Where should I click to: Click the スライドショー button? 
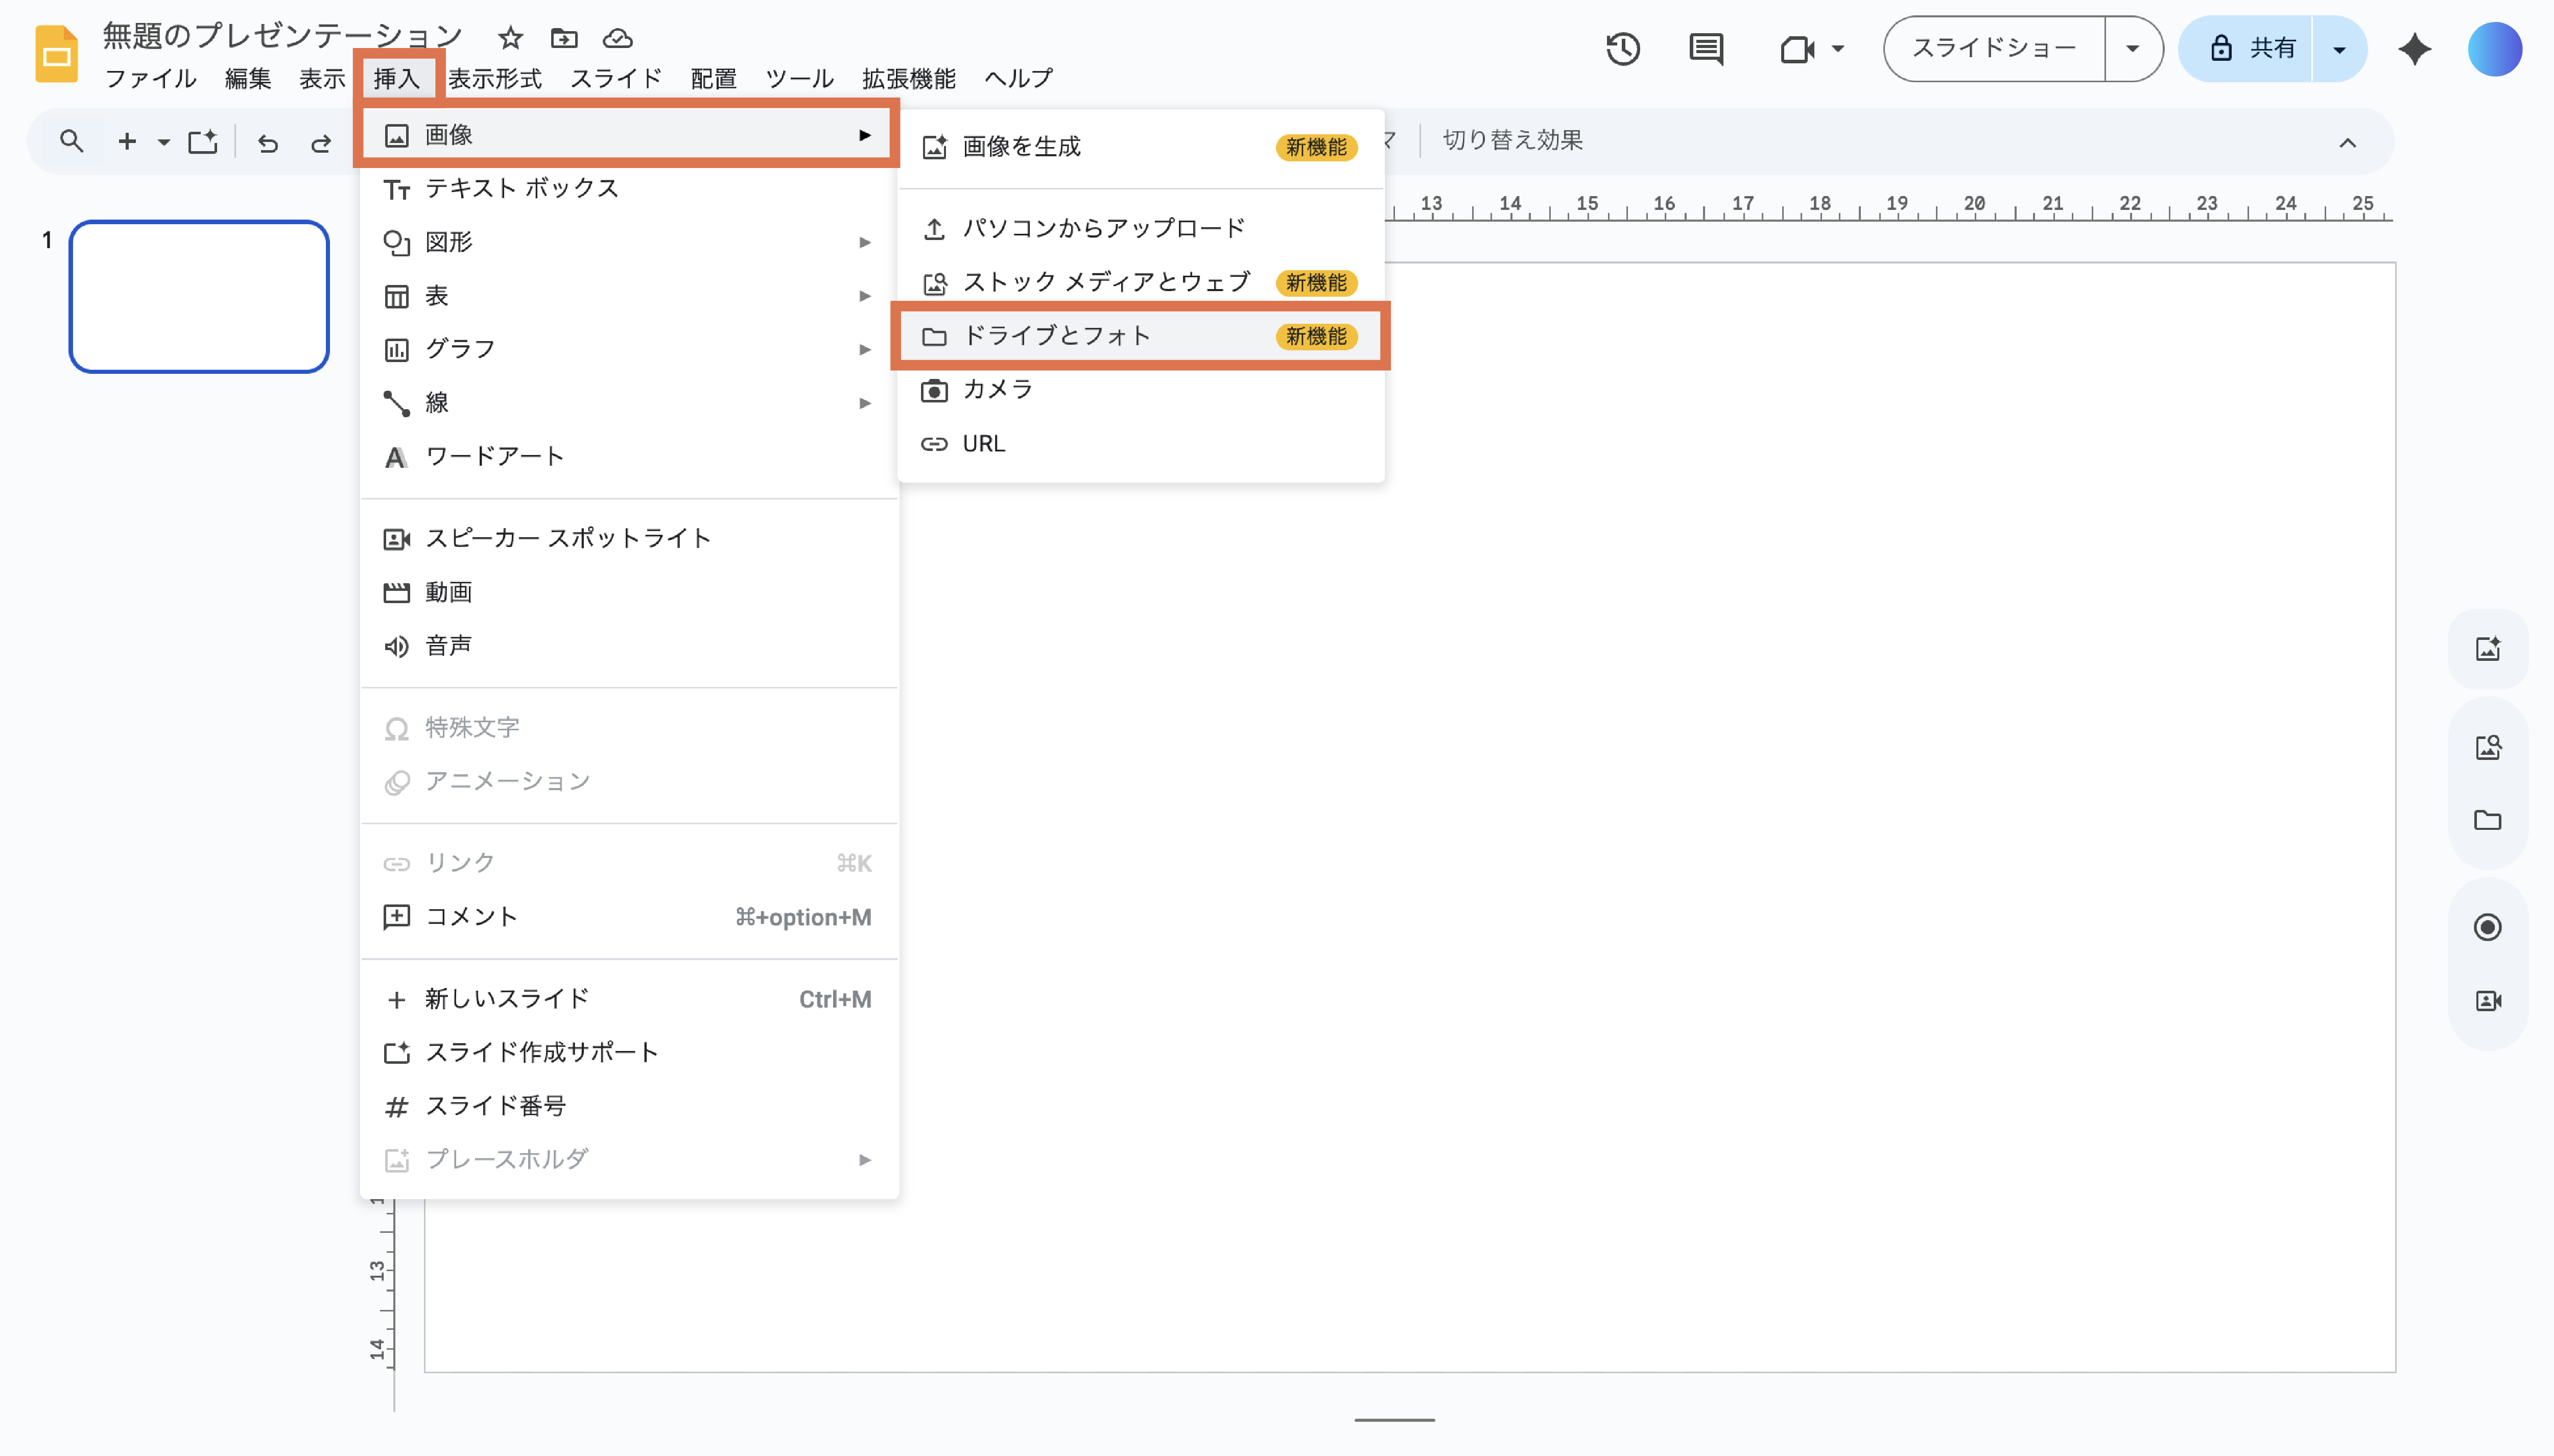(1994, 48)
